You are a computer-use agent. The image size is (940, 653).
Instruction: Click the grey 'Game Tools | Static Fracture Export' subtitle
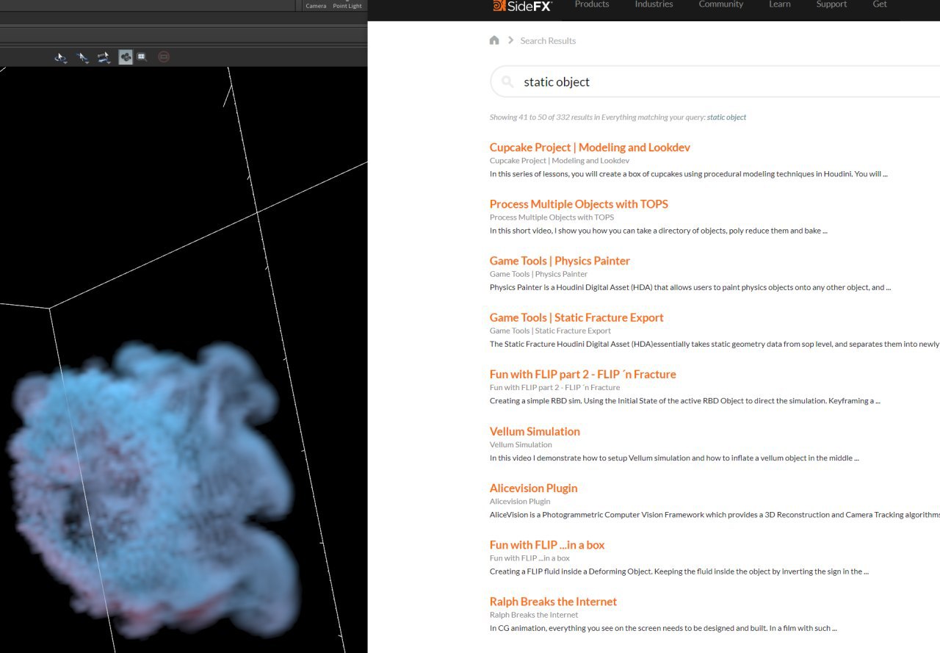[550, 331]
